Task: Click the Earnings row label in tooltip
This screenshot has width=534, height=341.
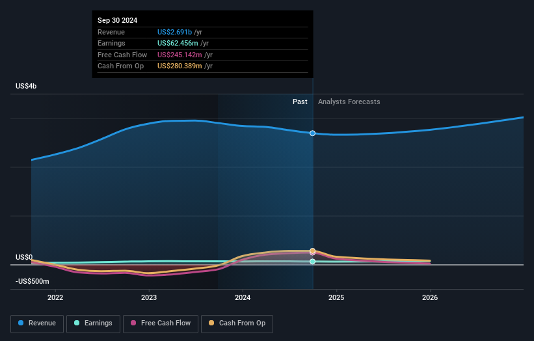Action: click(111, 43)
